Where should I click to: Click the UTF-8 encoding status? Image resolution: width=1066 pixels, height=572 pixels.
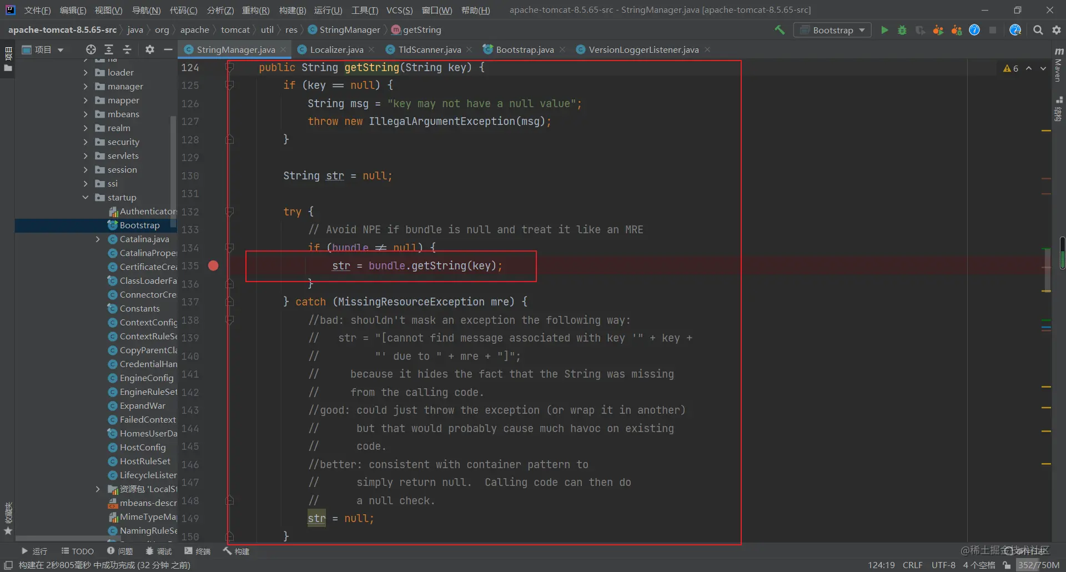943,565
